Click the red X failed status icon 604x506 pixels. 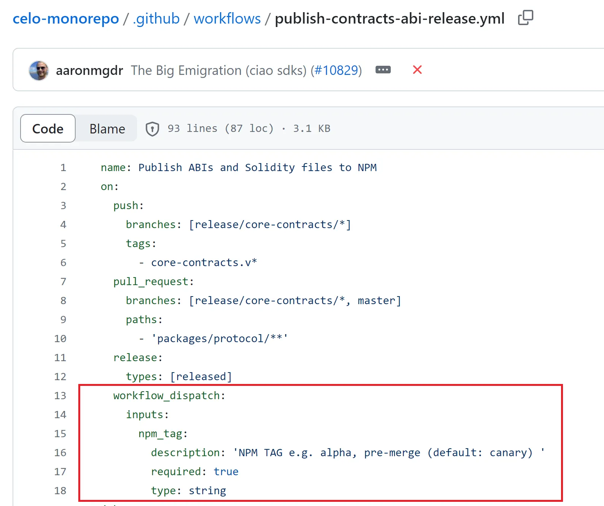[417, 70]
